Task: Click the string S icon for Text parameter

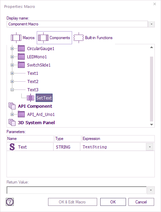Action: 12,147
